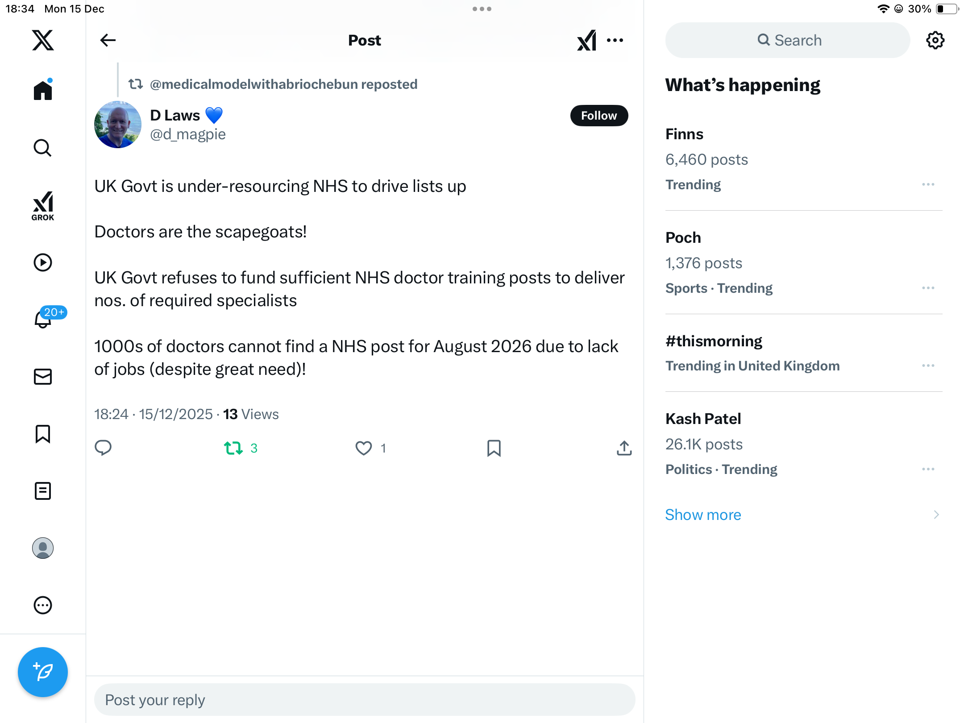The height and width of the screenshot is (723, 964).
Task: Share the post via share icon
Action: (624, 448)
